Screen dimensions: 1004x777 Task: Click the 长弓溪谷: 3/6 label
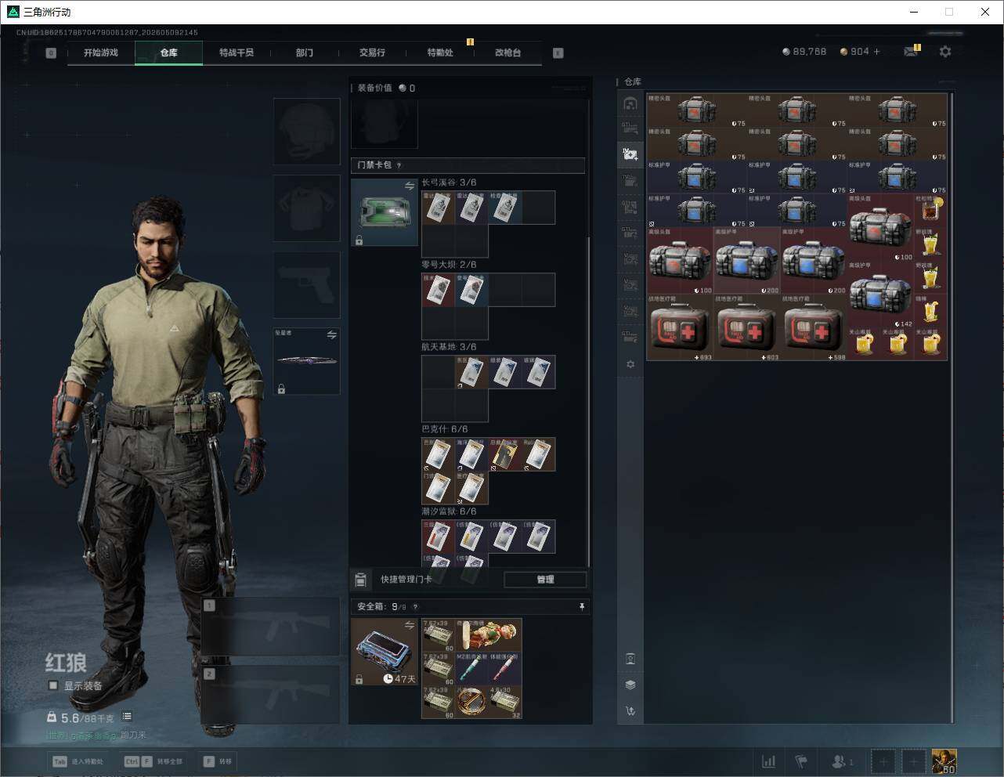click(449, 183)
